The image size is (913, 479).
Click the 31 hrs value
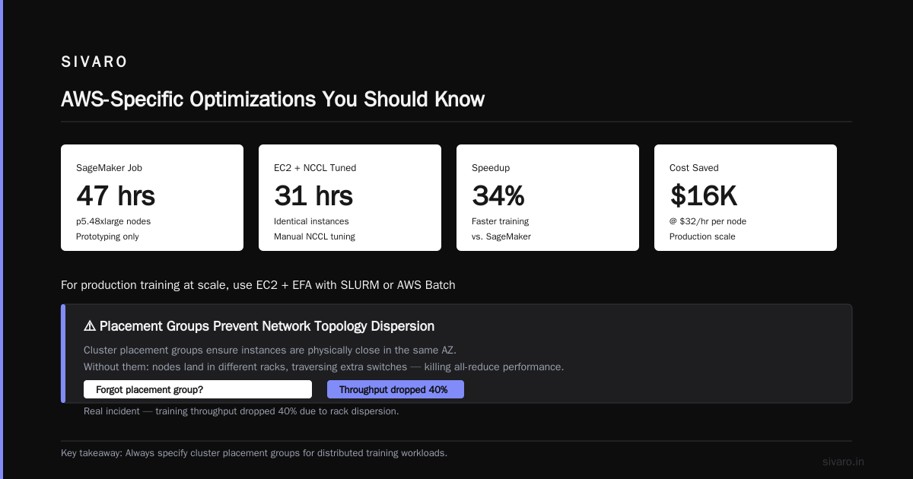pos(313,196)
